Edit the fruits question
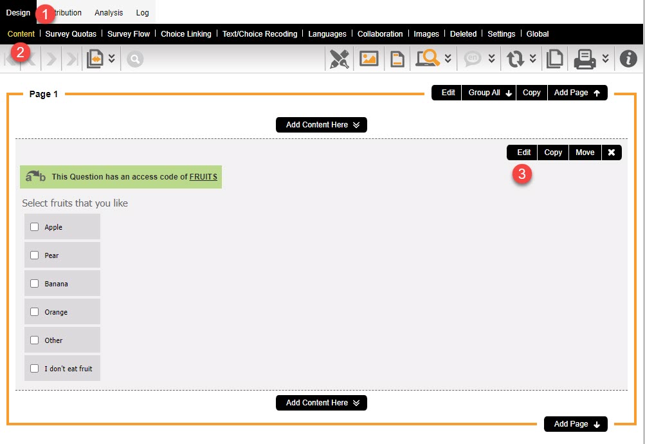This screenshot has width=645, height=444. coord(522,153)
